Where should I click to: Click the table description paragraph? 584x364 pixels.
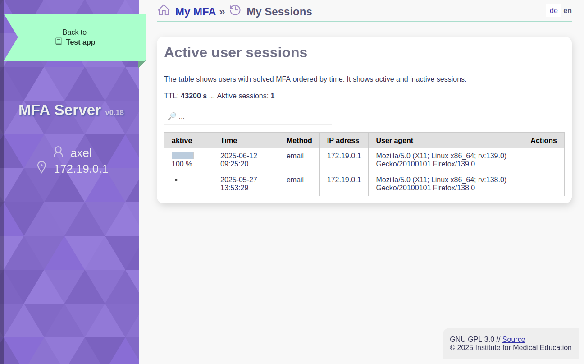pos(315,79)
